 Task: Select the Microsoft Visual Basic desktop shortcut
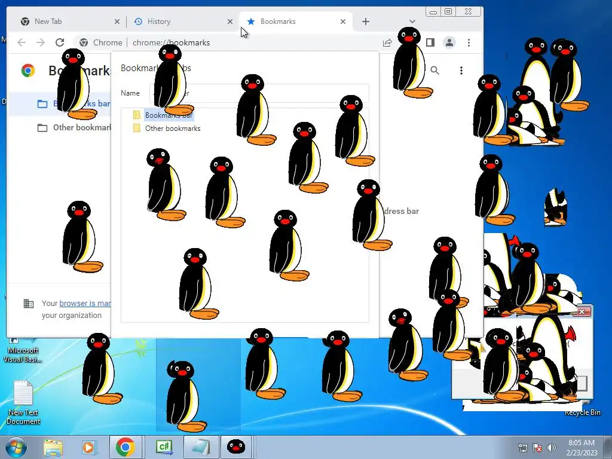tap(23, 350)
